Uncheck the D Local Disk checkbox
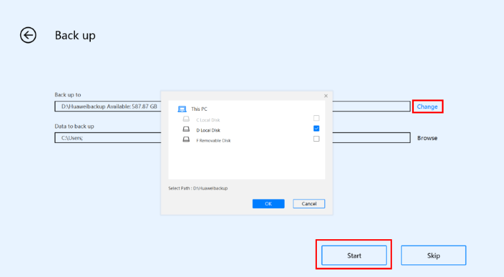504x277 pixels. [x=316, y=128]
